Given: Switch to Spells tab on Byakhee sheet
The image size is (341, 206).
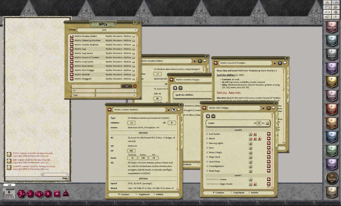Looking at the screenshot, I should (x=181, y=130).
